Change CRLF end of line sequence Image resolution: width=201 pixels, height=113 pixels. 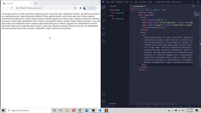pos(162,106)
